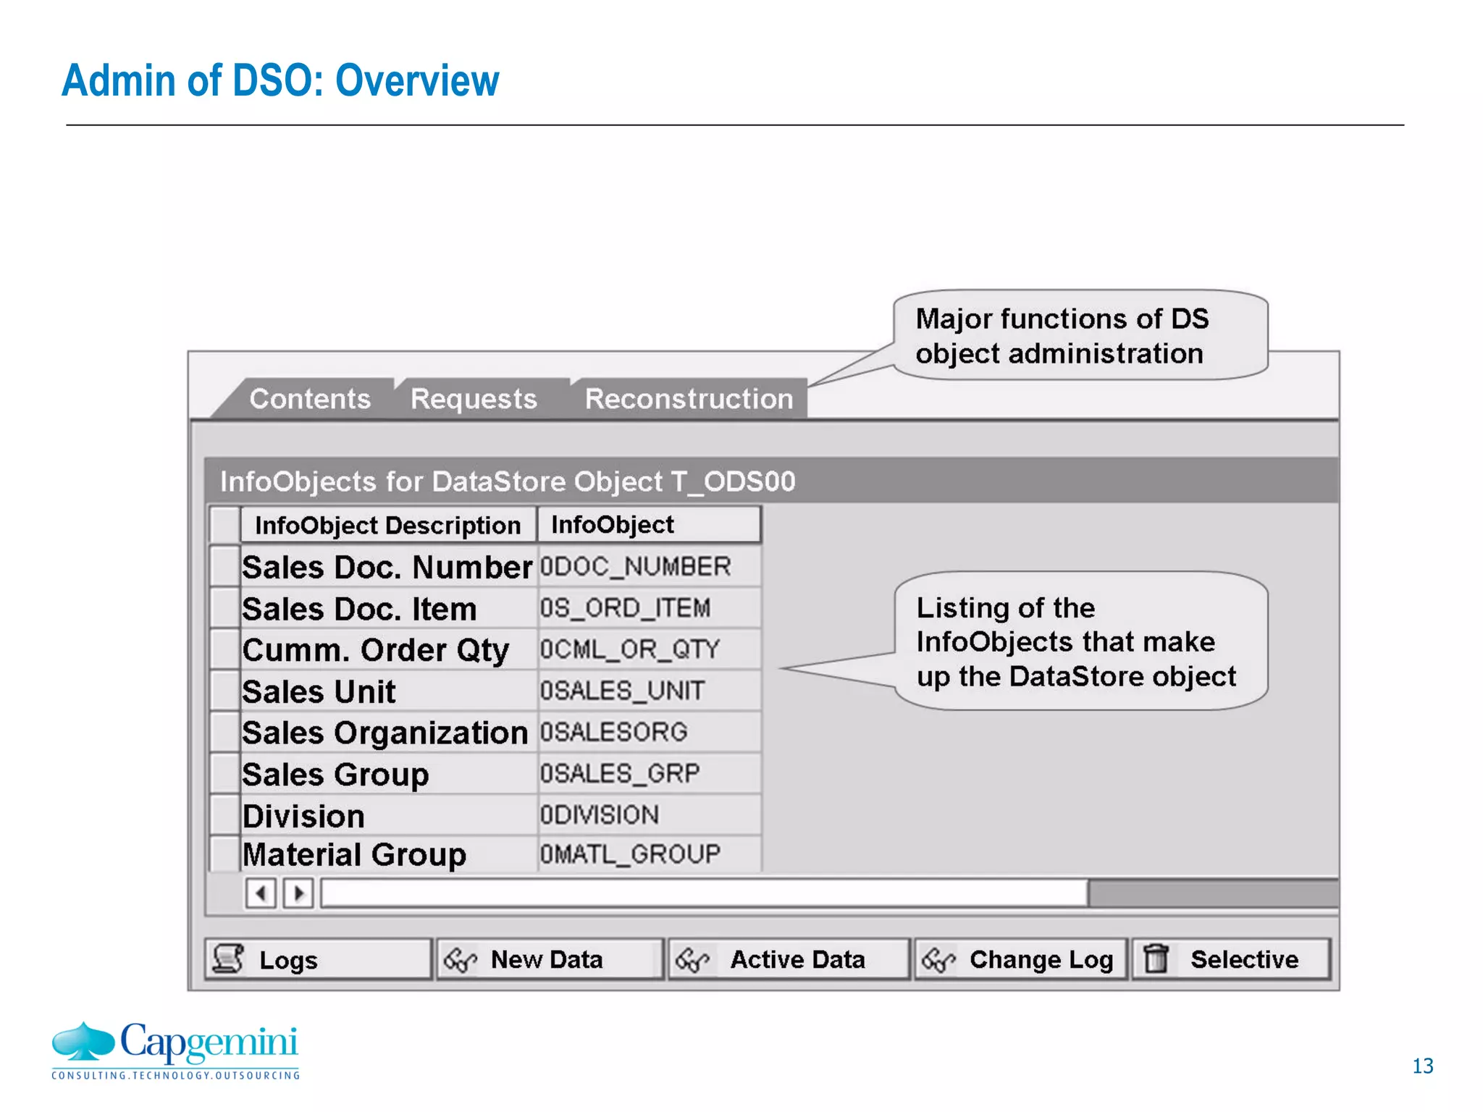1483x1112 pixels.
Task: Click the 0DOC_NUMBER cell
Action: pyautogui.click(x=650, y=566)
